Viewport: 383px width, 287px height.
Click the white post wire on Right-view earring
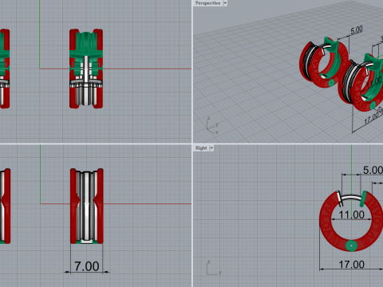(x=350, y=198)
